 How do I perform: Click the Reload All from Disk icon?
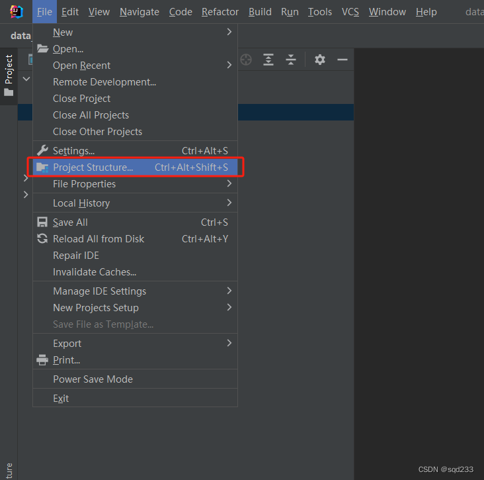click(x=42, y=238)
